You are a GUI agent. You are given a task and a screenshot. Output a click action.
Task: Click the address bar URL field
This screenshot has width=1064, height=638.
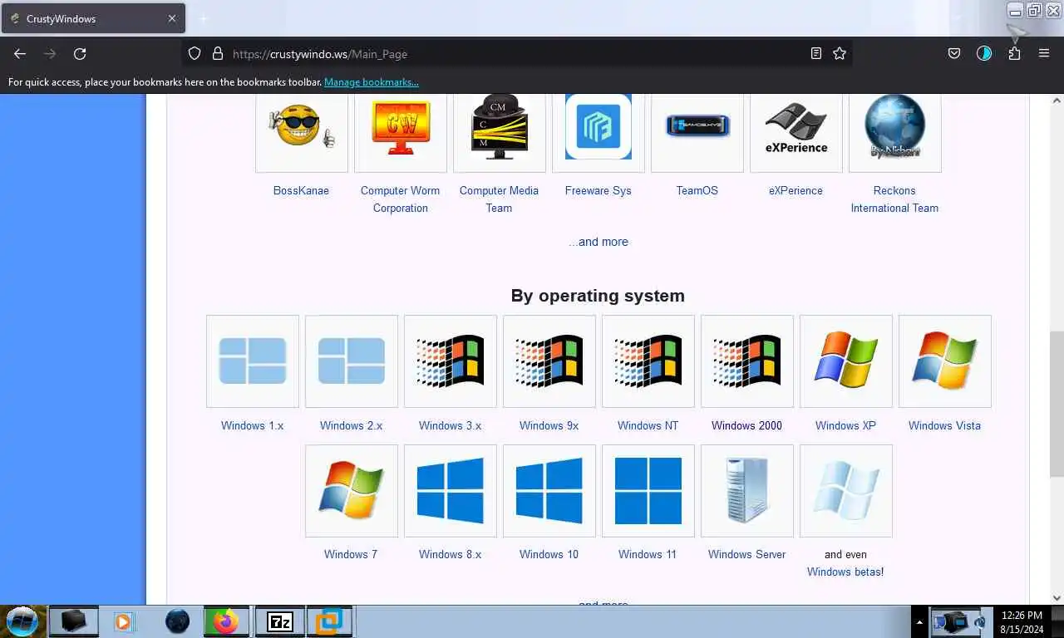click(x=515, y=54)
